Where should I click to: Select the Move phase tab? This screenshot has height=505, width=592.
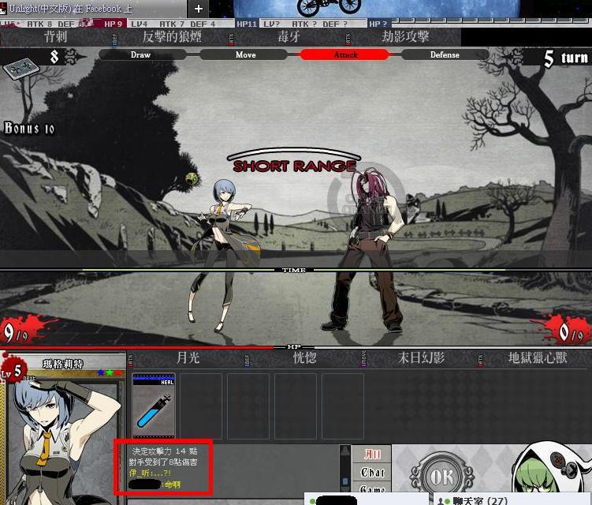point(245,55)
